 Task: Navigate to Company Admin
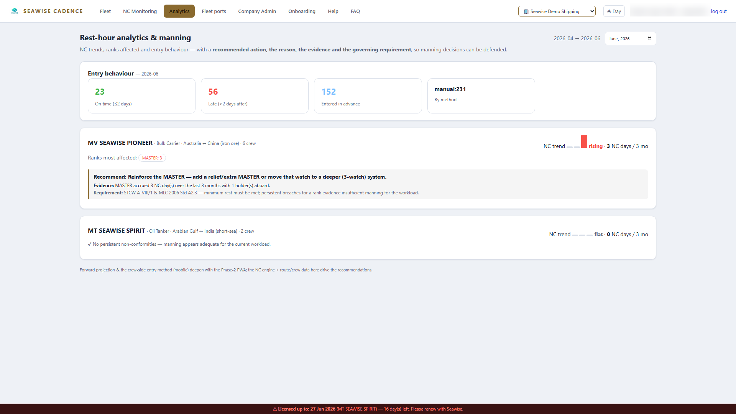(x=257, y=11)
